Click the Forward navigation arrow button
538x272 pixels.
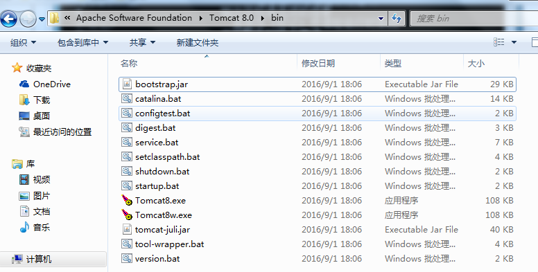pos(28,19)
